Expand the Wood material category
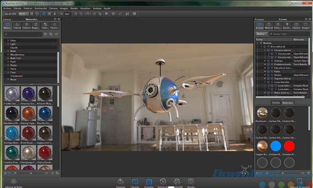 click(8, 79)
